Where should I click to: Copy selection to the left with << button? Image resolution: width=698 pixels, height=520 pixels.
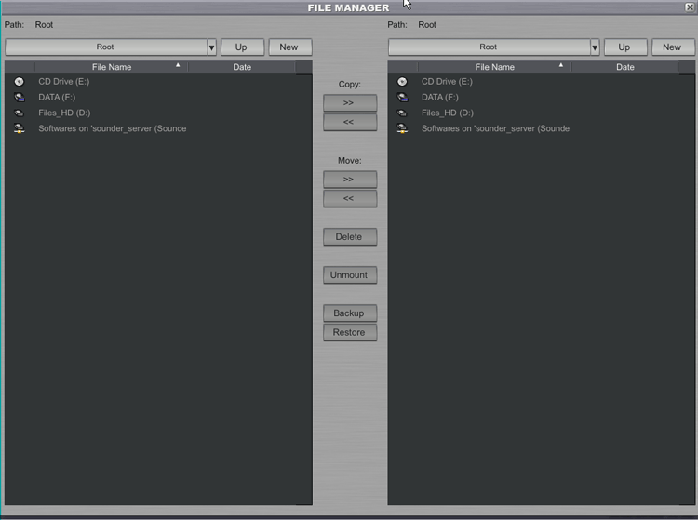coord(350,122)
